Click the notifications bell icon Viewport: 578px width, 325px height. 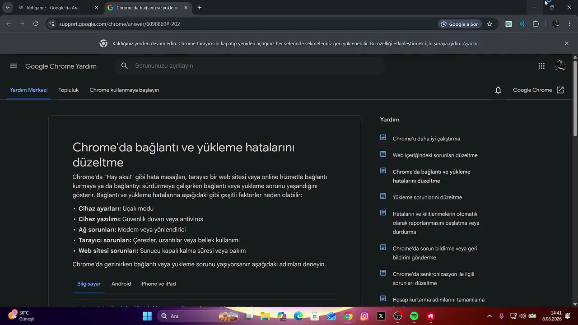[x=498, y=90]
